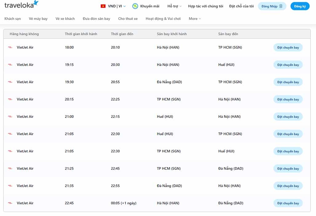316x216 pixels.
Task: Click Huế (HUI) destination in 19:15 row
Action: coord(226,65)
